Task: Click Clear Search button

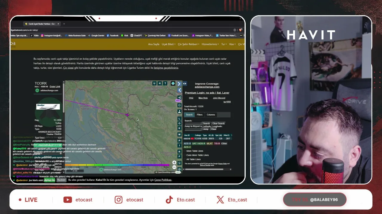Action: pos(218,124)
